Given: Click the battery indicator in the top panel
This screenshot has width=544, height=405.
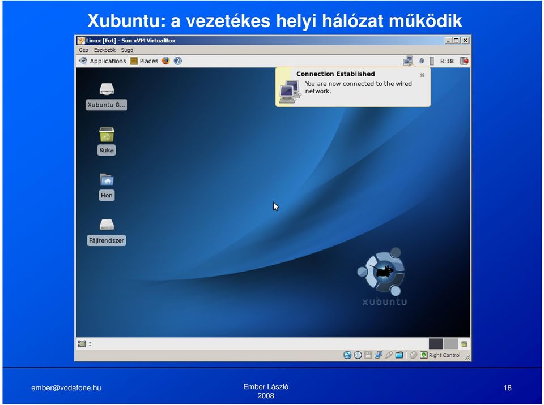Looking at the screenshot, I should 432,61.
